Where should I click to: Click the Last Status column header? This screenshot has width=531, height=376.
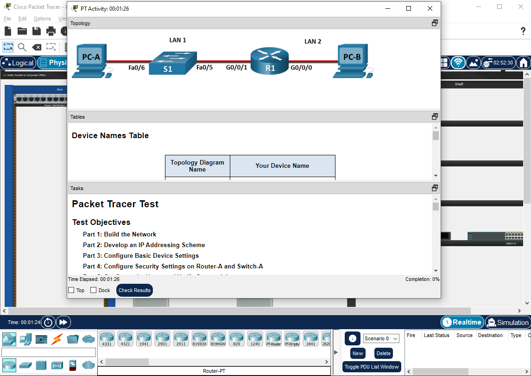click(436, 335)
